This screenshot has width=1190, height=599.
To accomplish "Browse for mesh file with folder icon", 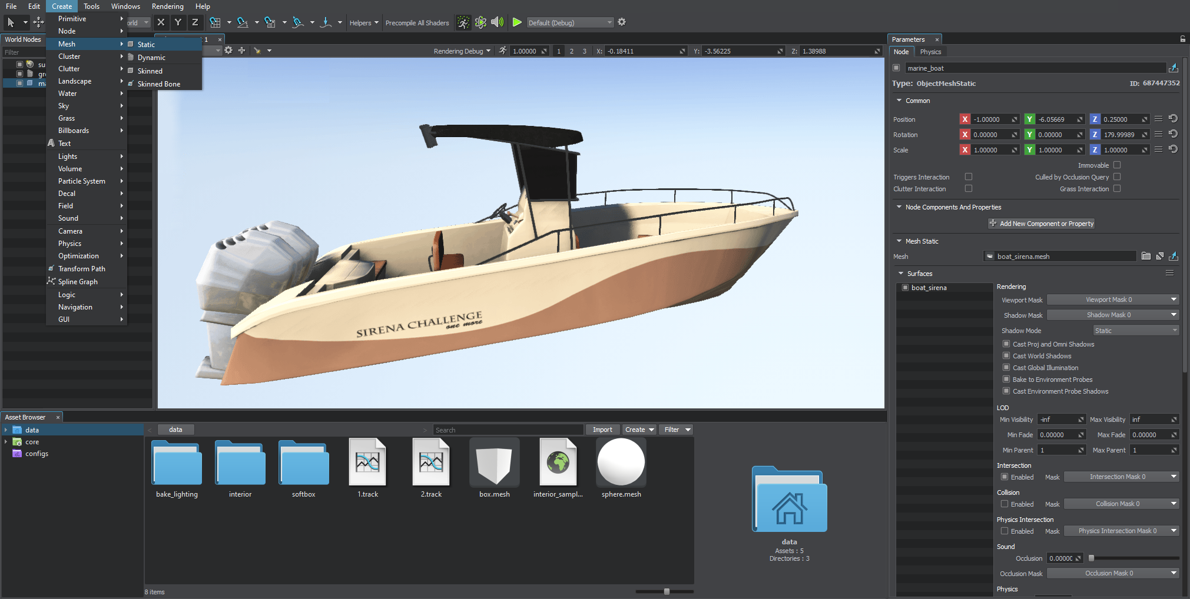I will coord(1146,257).
